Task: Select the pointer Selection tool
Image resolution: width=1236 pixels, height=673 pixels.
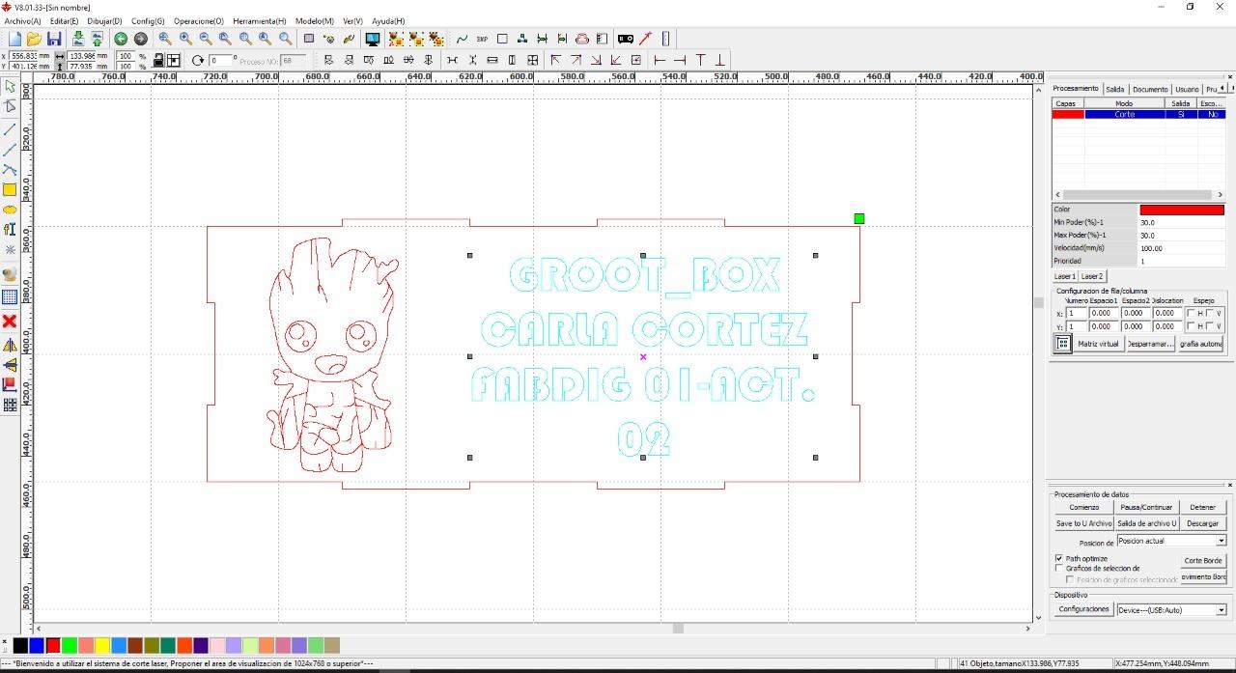Action: 10,87
